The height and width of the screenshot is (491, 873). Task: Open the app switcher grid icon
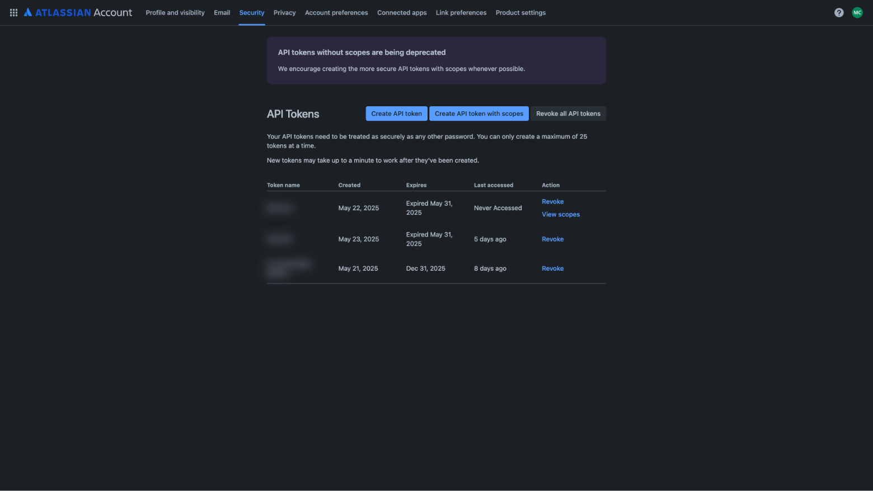[x=13, y=12]
